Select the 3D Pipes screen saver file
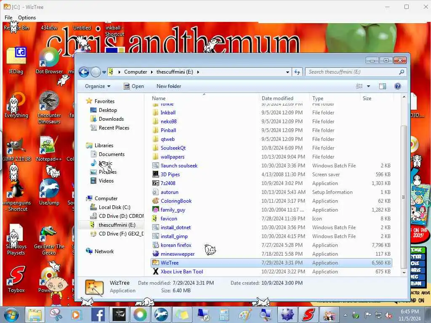 170,175
